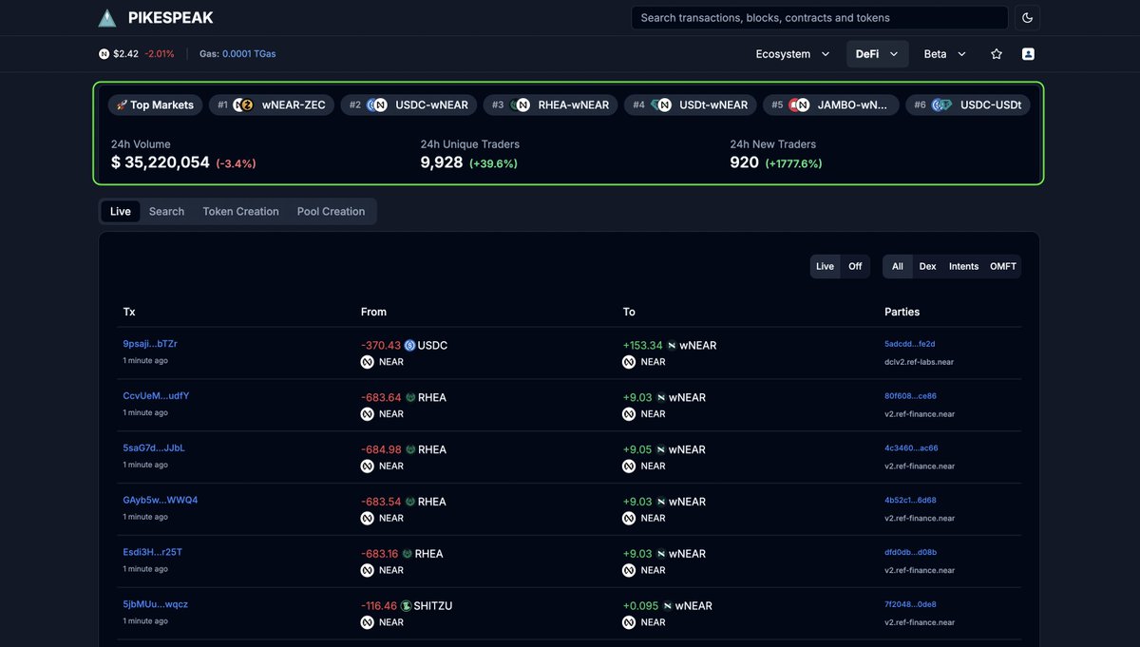Open #1 wNEAR-ZEC market
Screen dimensions: 1140x647
pos(271,105)
